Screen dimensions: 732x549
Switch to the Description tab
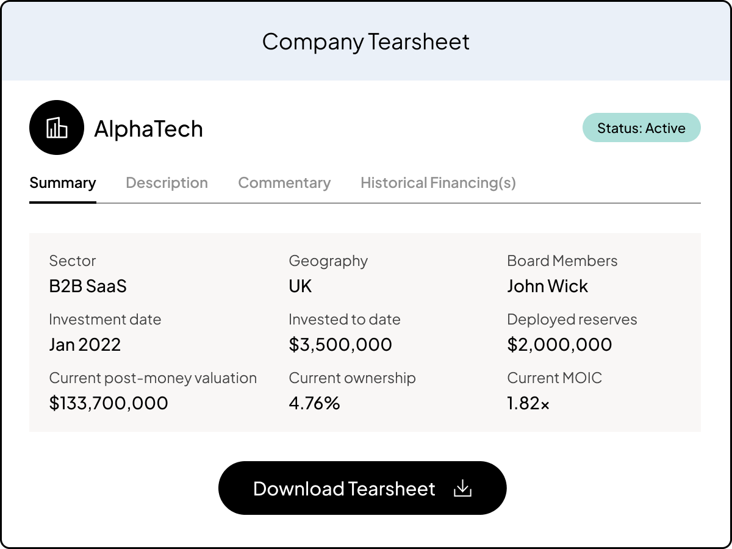click(x=167, y=182)
